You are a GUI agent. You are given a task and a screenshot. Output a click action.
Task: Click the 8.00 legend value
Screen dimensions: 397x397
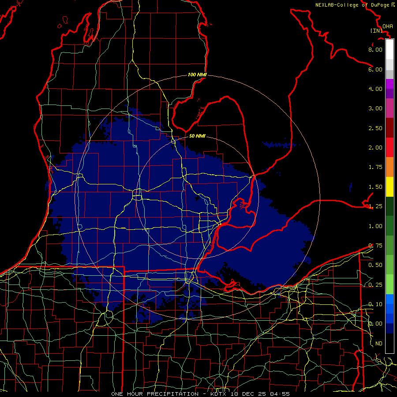(x=375, y=49)
